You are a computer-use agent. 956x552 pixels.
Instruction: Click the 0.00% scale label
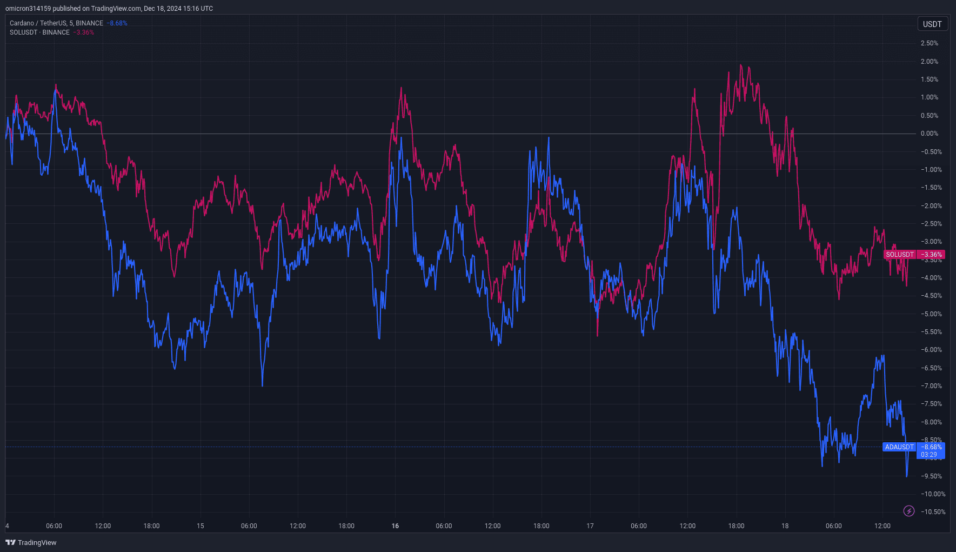click(930, 134)
